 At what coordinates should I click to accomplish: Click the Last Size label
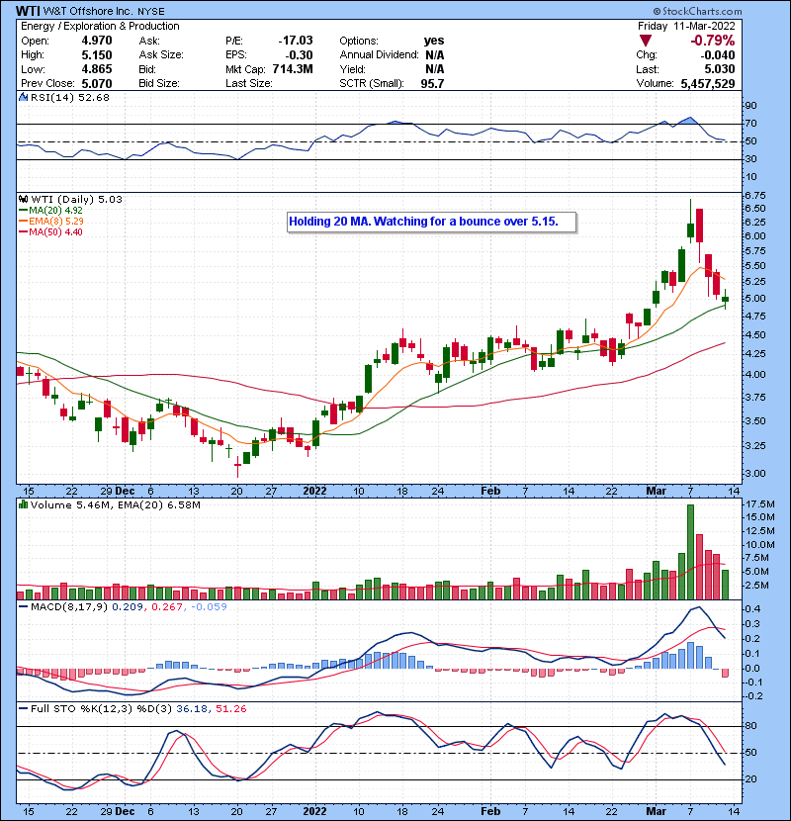coord(249,83)
